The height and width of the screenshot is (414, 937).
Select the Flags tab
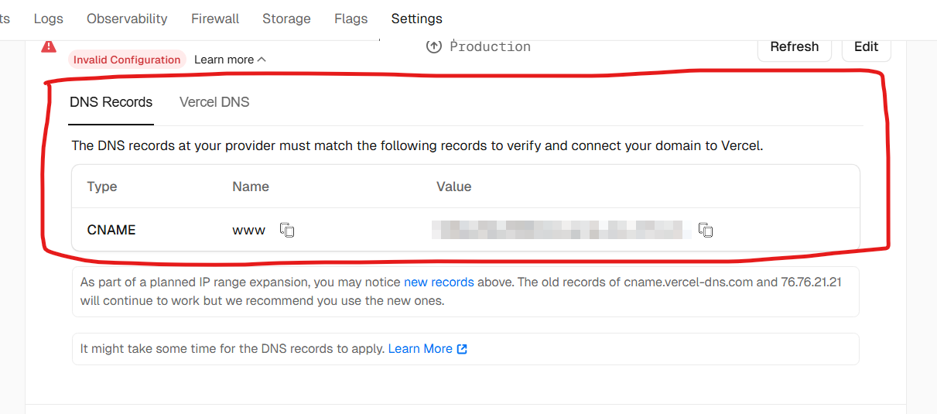(351, 19)
